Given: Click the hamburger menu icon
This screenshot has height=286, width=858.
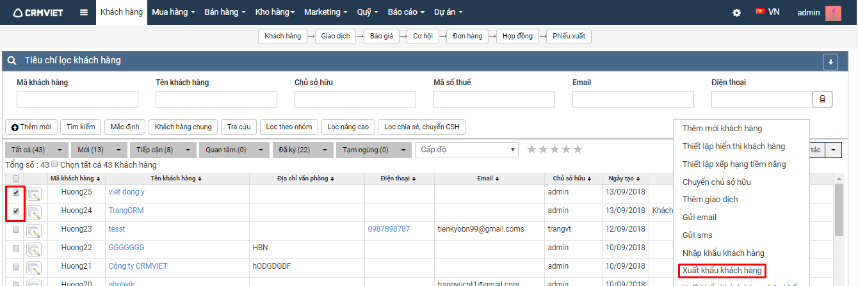Looking at the screenshot, I should click(x=84, y=13).
